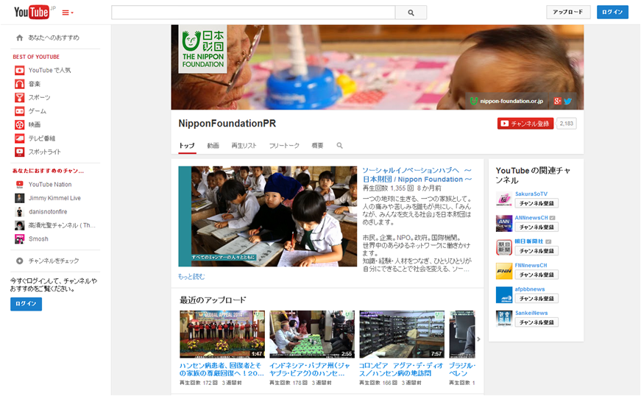Open the ゲーム controller icon

tap(20, 110)
